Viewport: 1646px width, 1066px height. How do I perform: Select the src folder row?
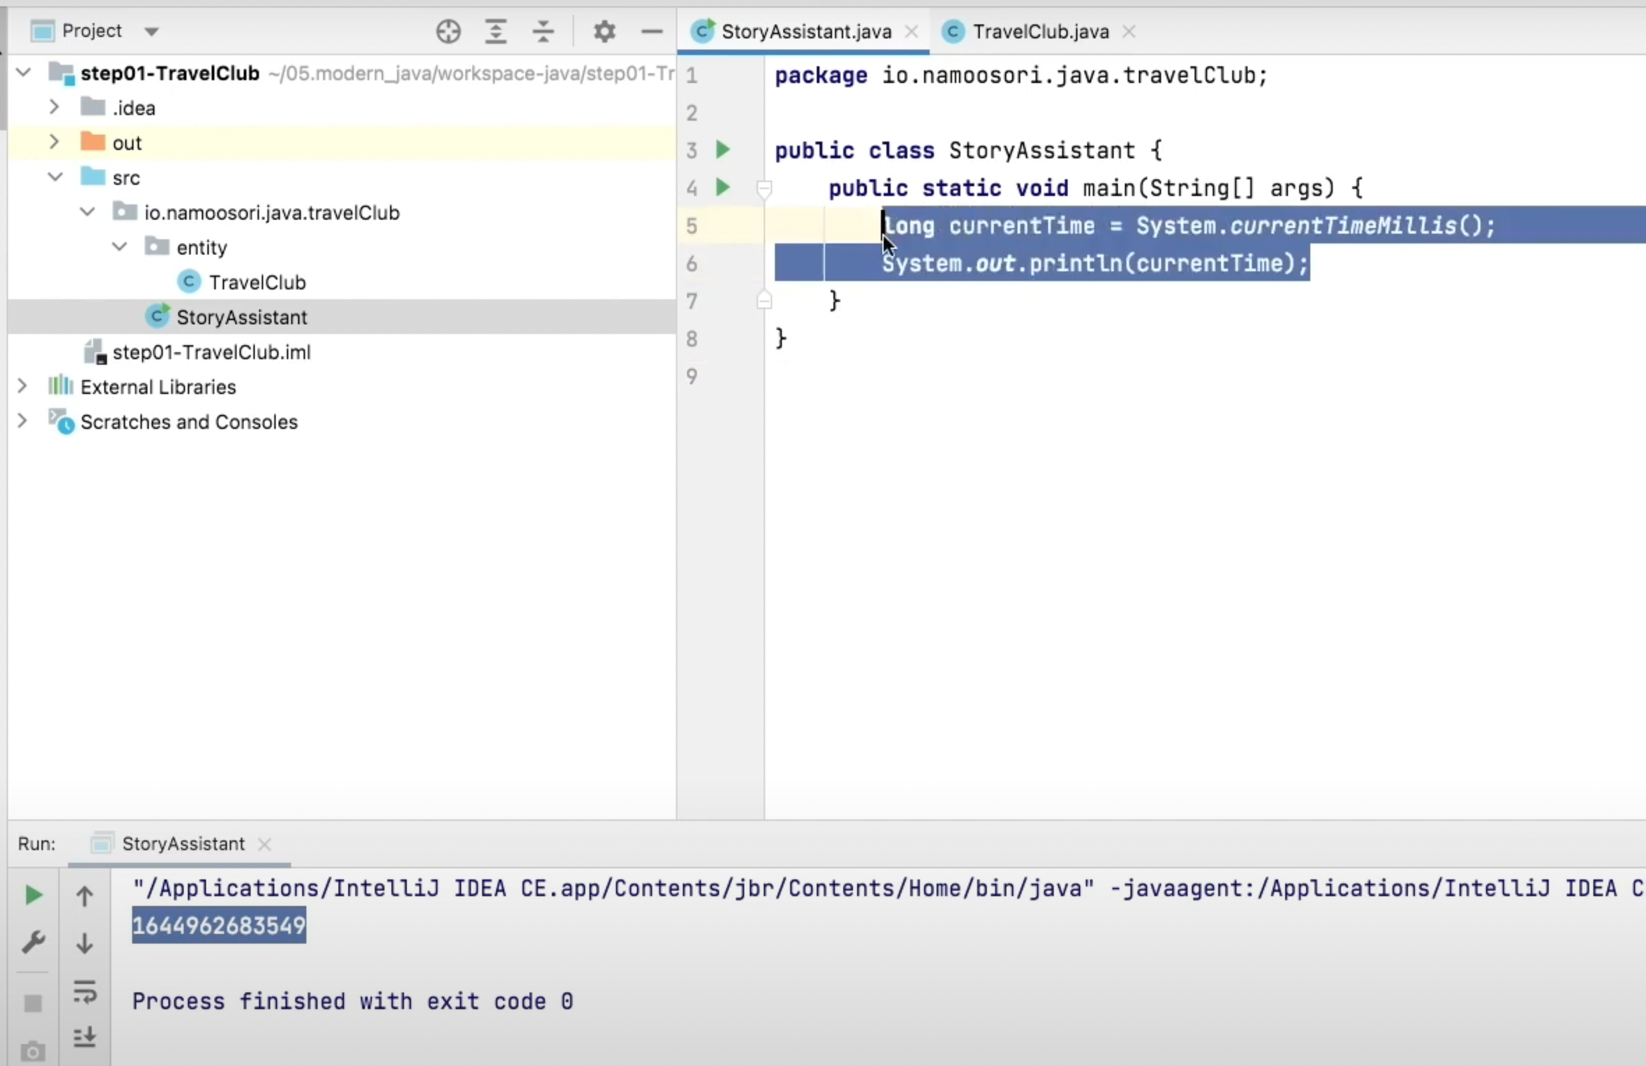click(x=341, y=178)
